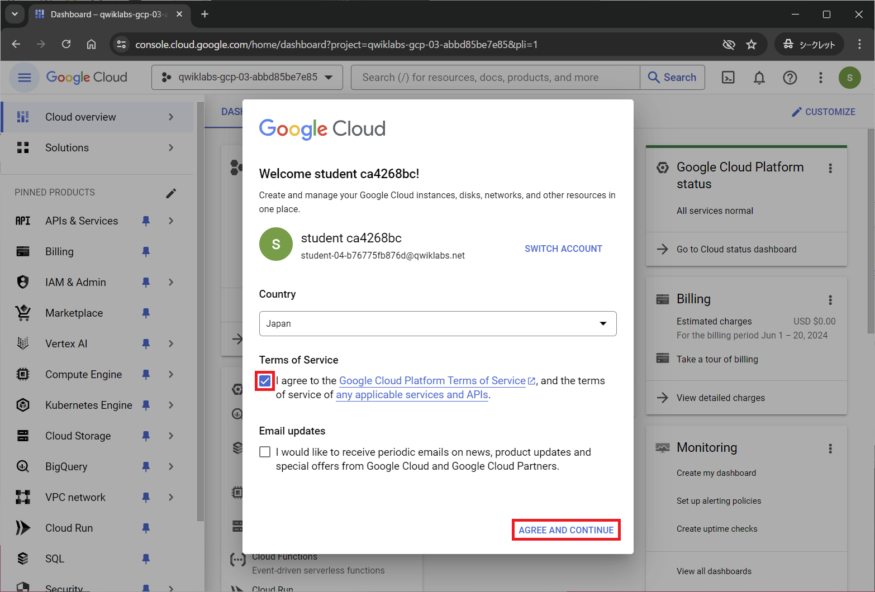Click the CUSTOMIZE dashboard button
This screenshot has height=592, width=875.
[824, 112]
